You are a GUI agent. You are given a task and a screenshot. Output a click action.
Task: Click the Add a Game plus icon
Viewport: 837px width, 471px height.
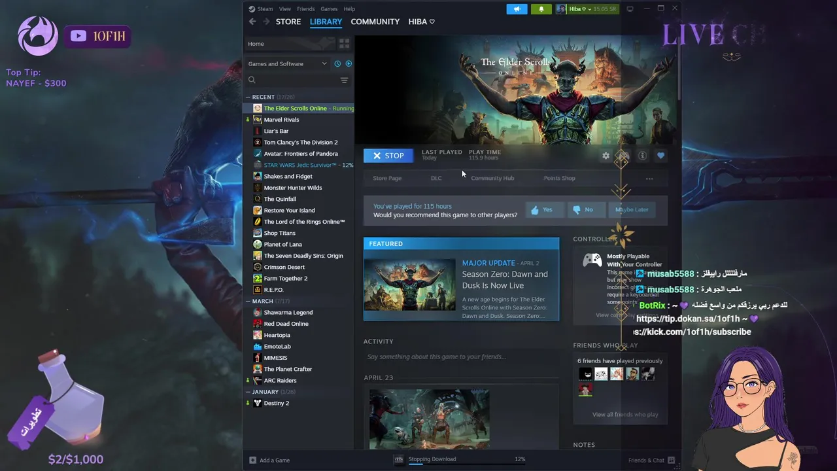pyautogui.click(x=252, y=460)
